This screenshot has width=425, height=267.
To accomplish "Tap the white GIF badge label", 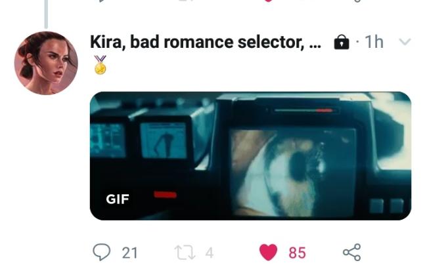I will (118, 199).
